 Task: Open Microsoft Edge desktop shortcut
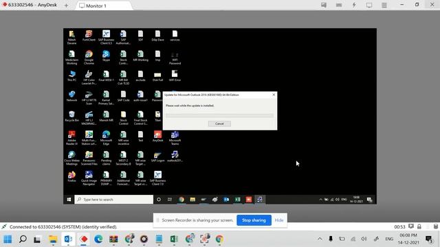pos(106,138)
